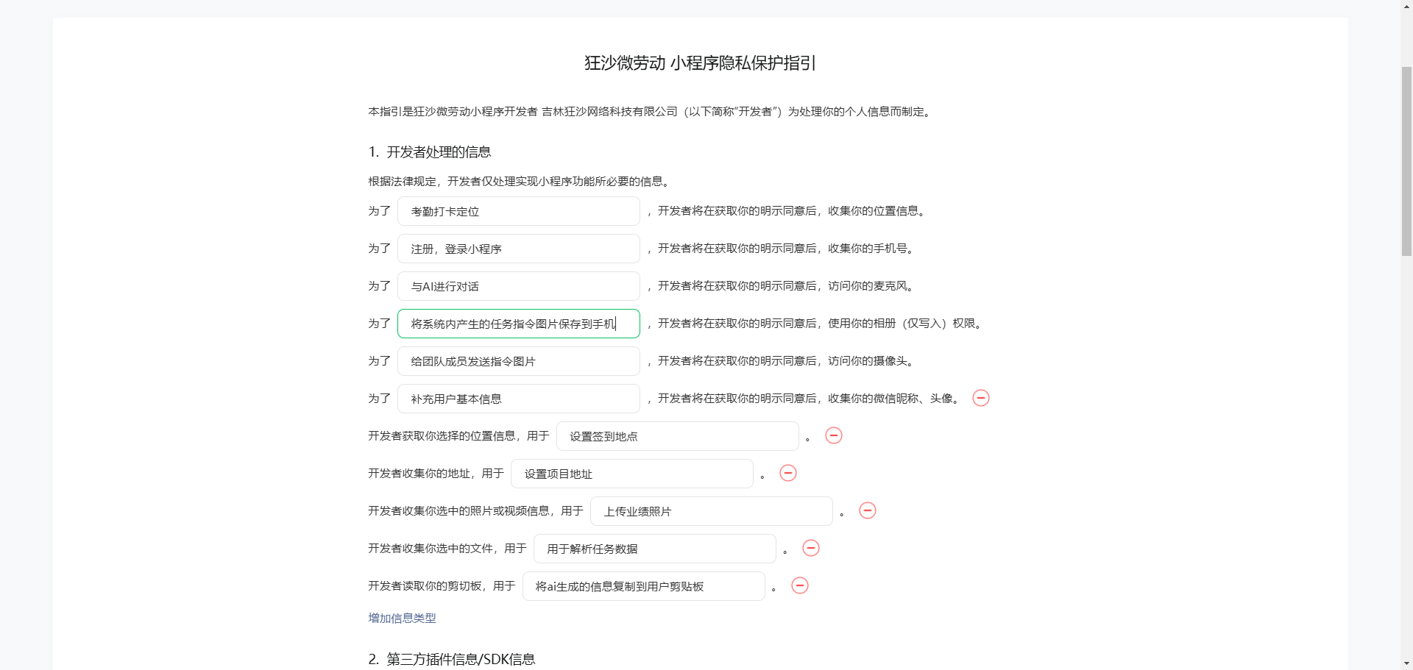
Task: Click the page title 狂沙微劳动 小程序隐私保护指引
Action: click(701, 63)
